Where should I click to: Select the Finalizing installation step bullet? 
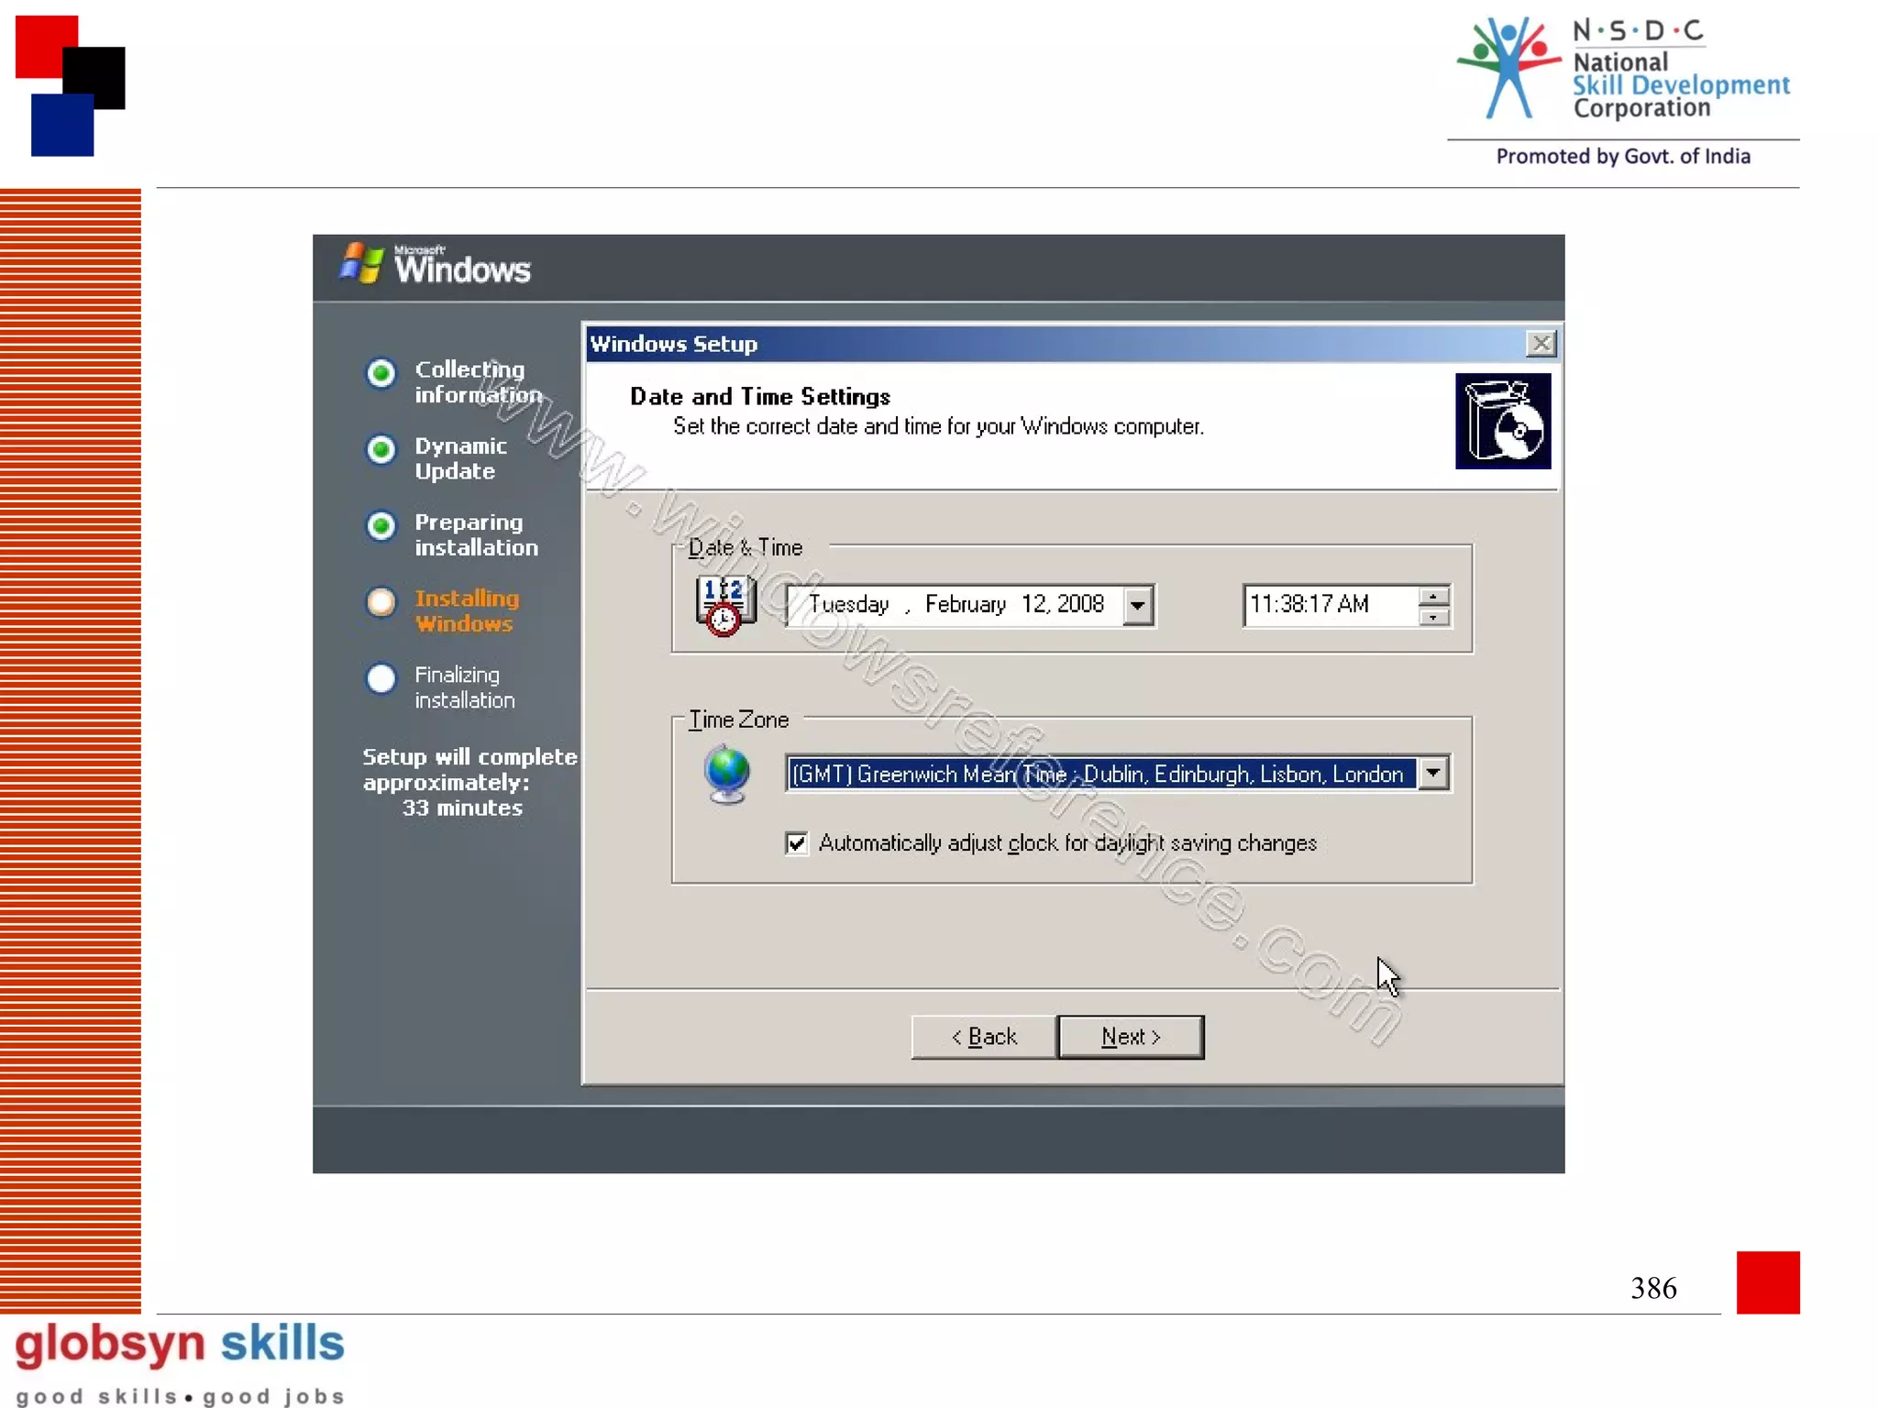[381, 678]
